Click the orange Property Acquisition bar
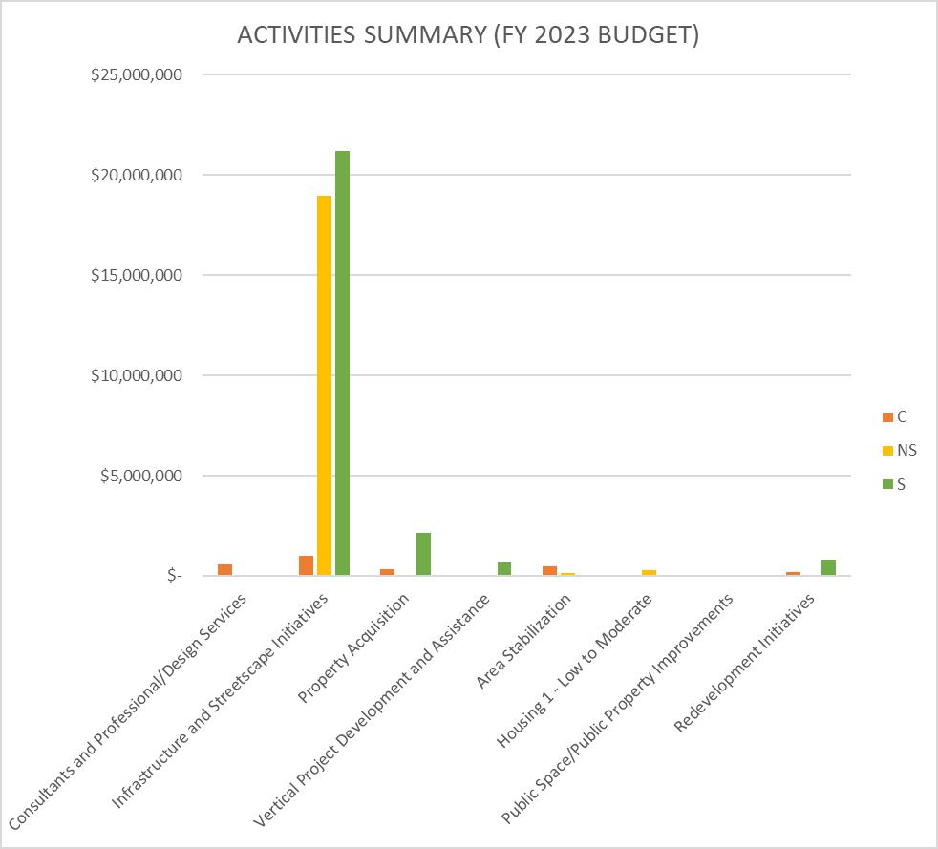 click(387, 572)
